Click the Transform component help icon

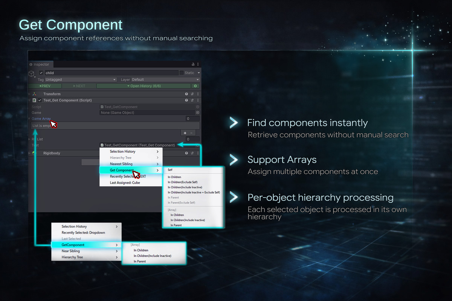point(186,94)
